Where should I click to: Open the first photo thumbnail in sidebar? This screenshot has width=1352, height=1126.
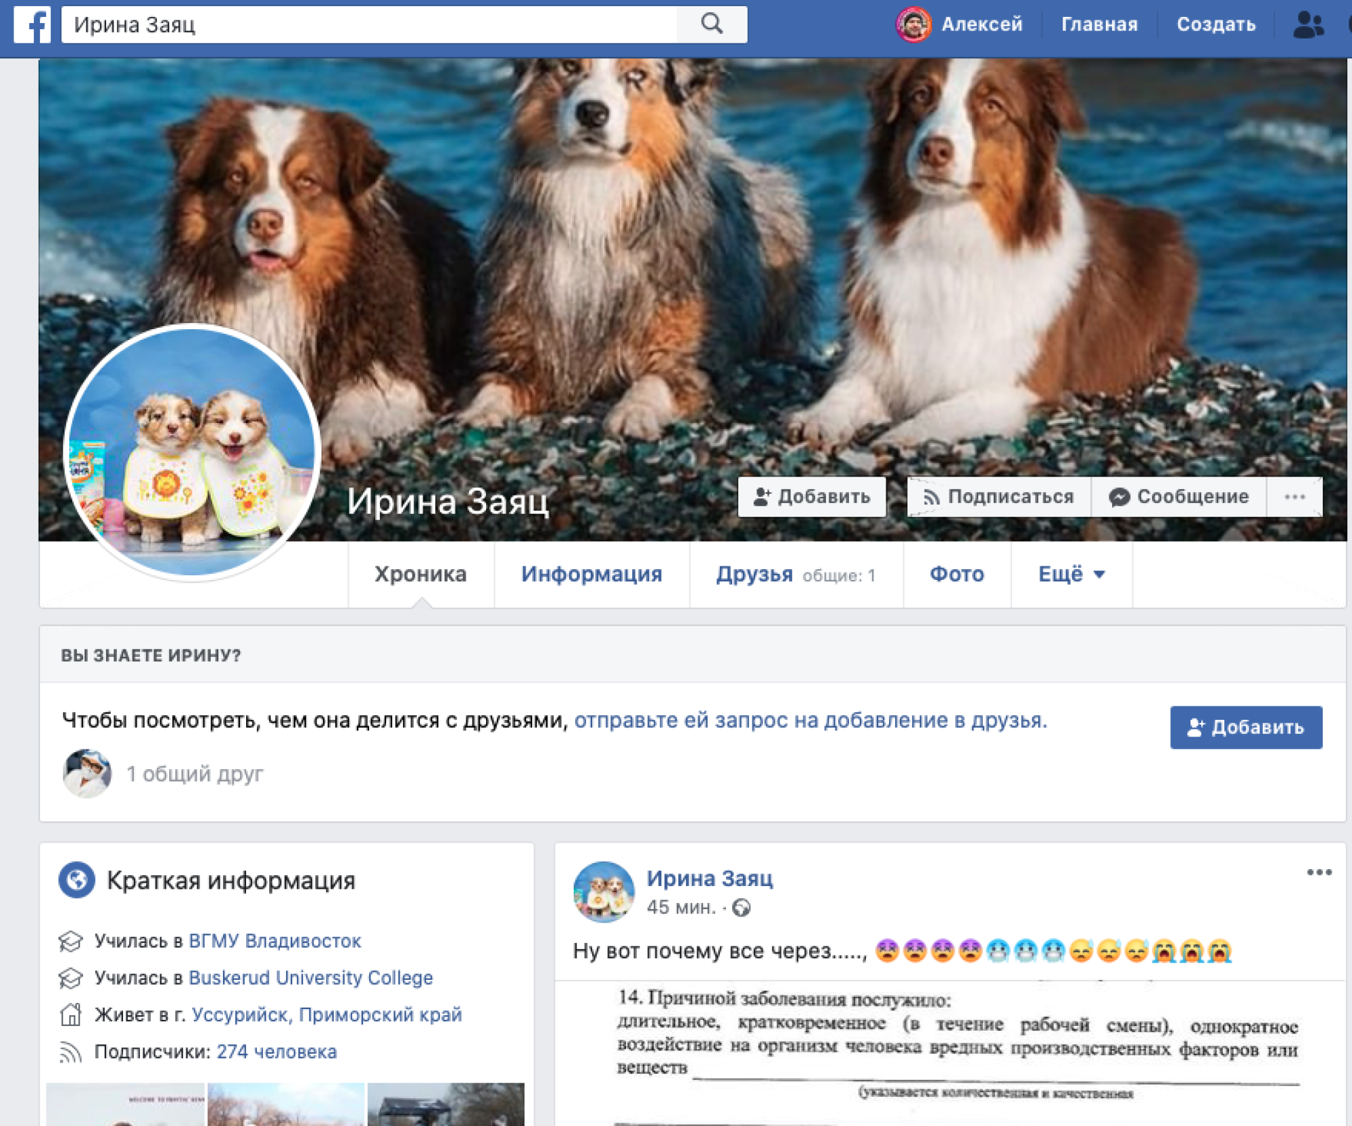(x=125, y=1104)
